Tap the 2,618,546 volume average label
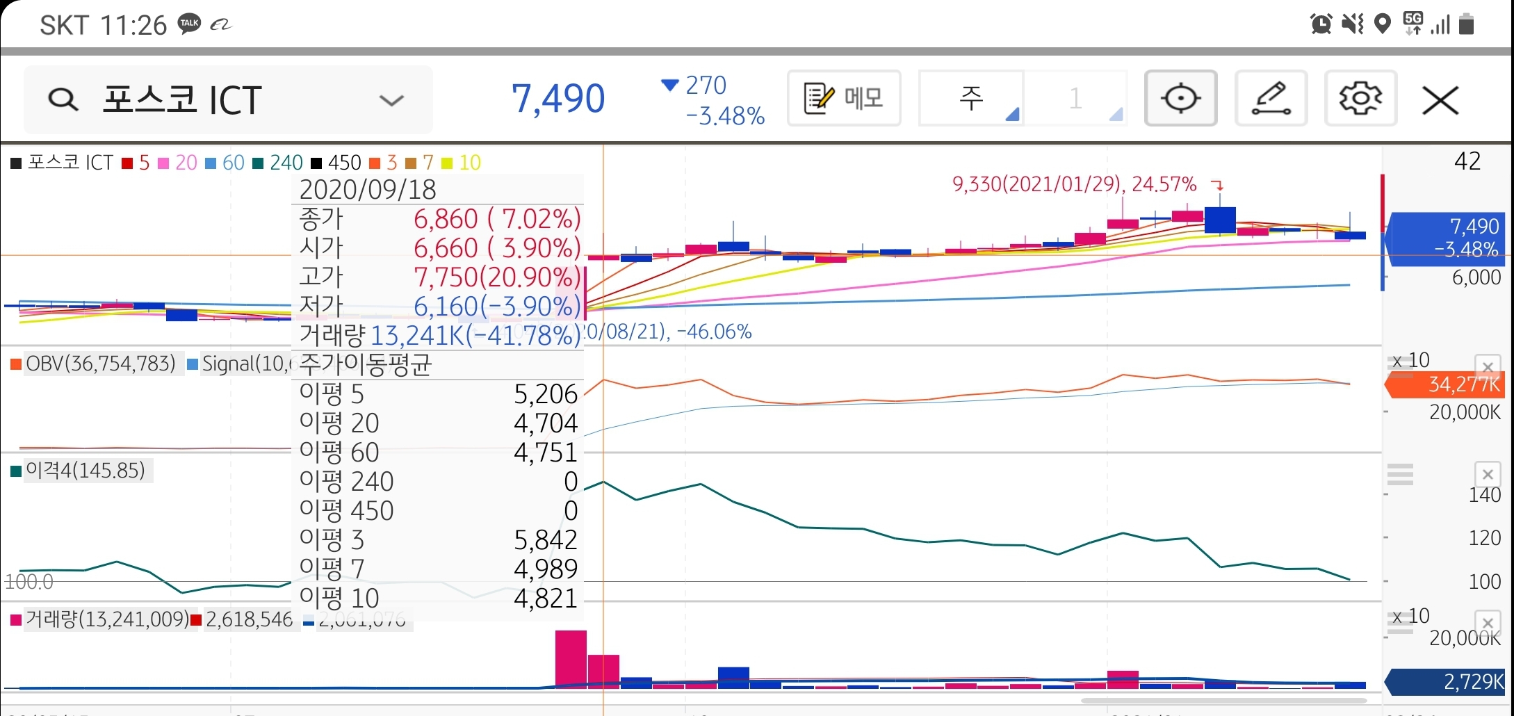Screen dimensions: 1514x716 (x=242, y=619)
